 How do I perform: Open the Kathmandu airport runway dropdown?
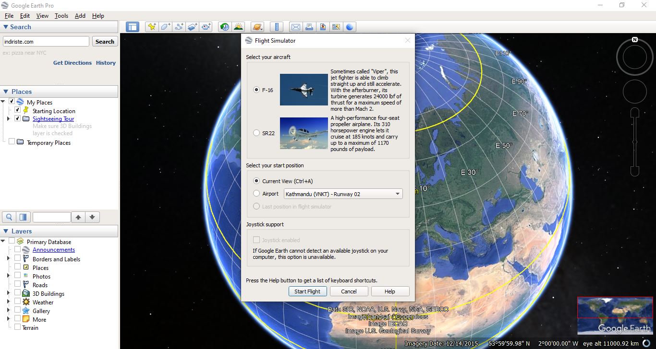coord(343,194)
